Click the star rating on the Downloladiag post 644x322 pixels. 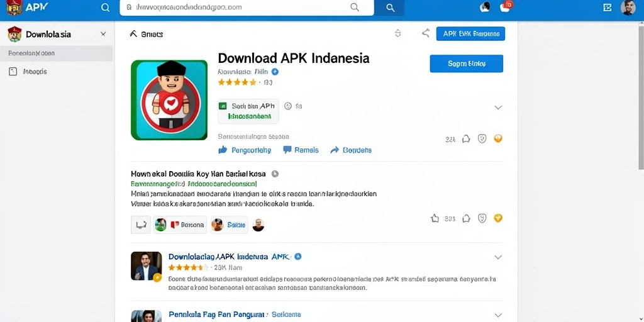(x=188, y=268)
